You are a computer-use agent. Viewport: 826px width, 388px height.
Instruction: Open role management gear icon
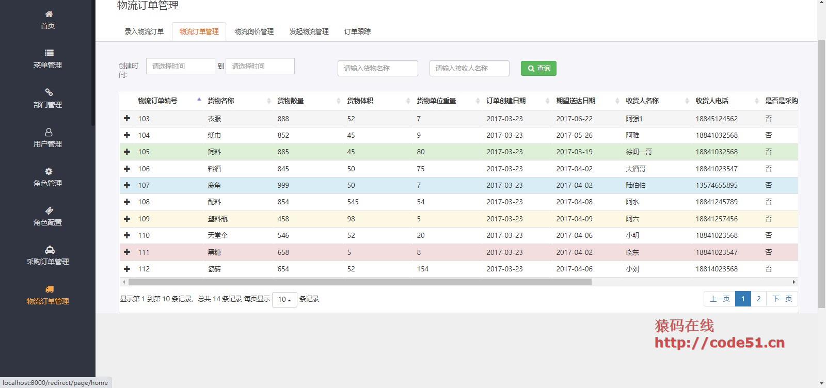(x=49, y=171)
